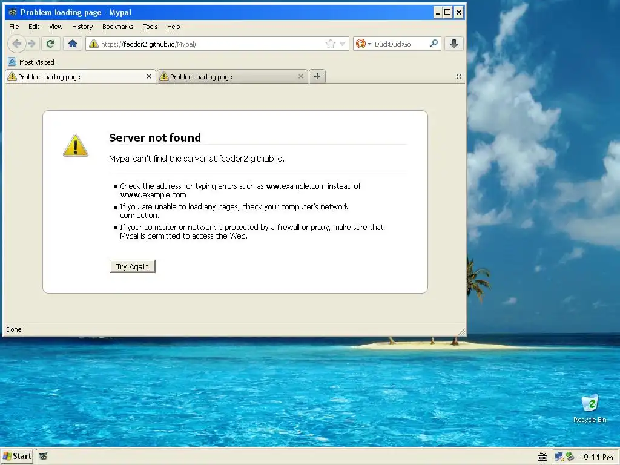Click the "Mypal can't find the server" message
The width and height of the screenshot is (620, 465).
[197, 159]
